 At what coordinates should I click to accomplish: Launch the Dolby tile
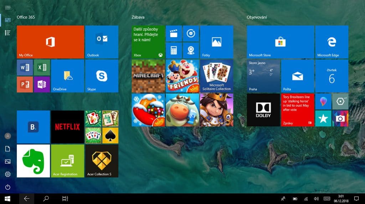[x=263, y=110]
